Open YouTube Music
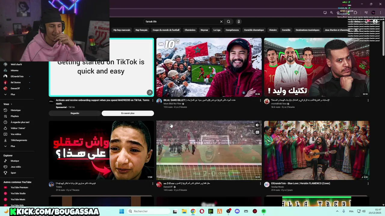Screen dimensions: 385x216 (18, 199)
